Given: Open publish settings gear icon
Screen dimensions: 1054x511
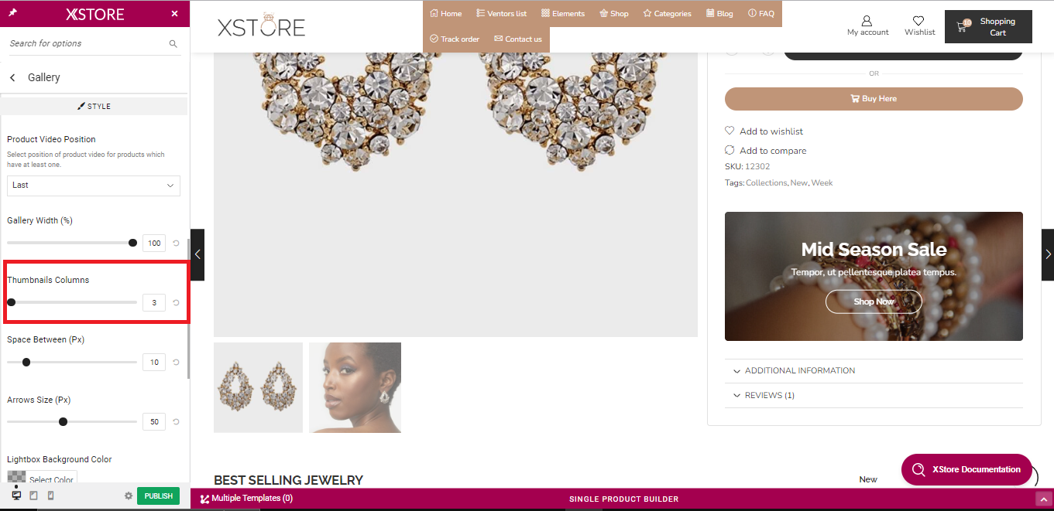Looking at the screenshot, I should [129, 496].
